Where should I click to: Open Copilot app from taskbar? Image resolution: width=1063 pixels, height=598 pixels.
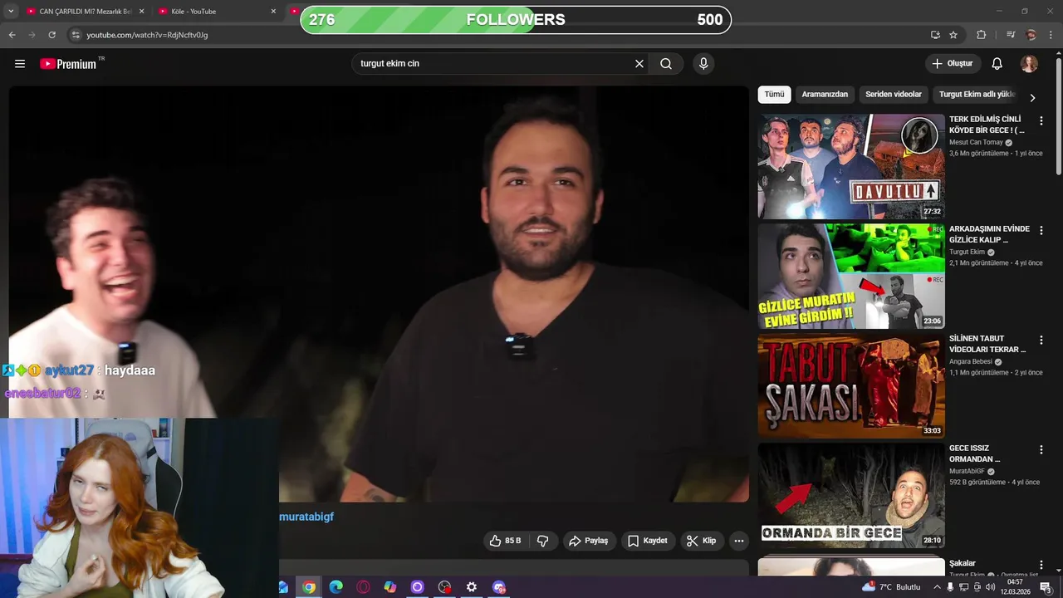point(390,587)
